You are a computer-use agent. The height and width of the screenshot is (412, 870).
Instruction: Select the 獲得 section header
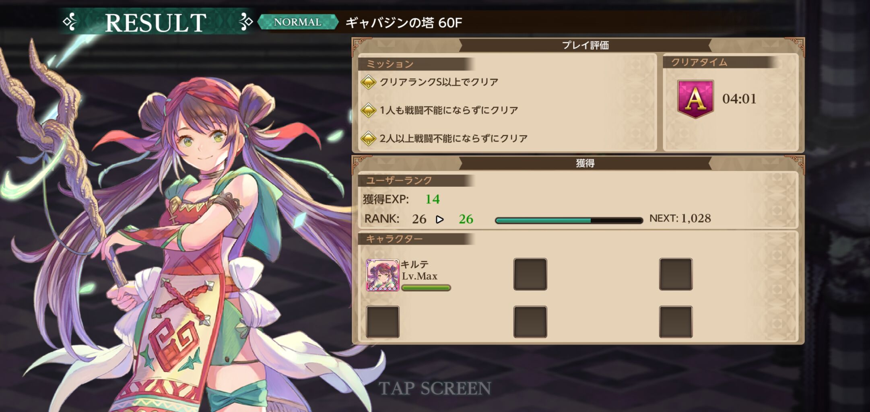[x=585, y=163]
